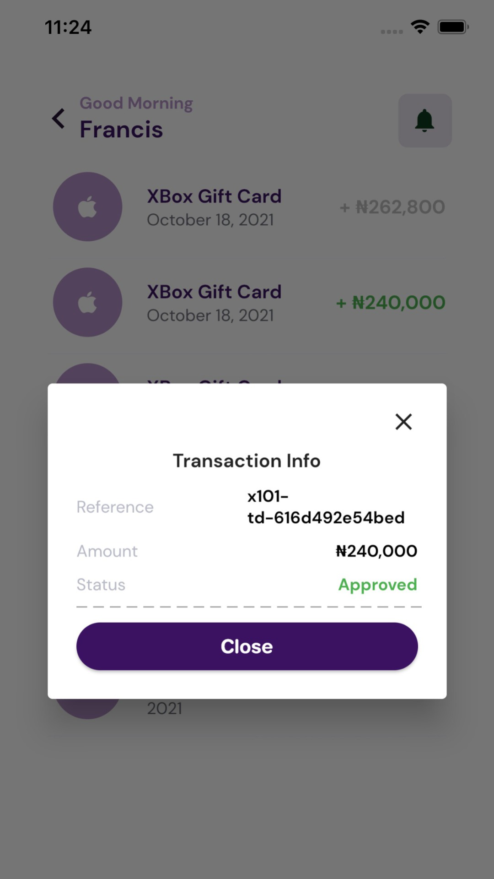This screenshot has height=879, width=494.
Task: Click the 11:24 clock in status bar
Action: [68, 27]
